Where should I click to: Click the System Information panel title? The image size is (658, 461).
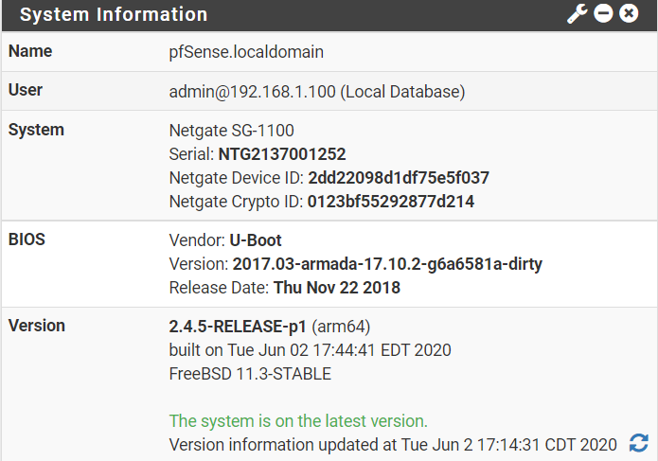(x=114, y=14)
